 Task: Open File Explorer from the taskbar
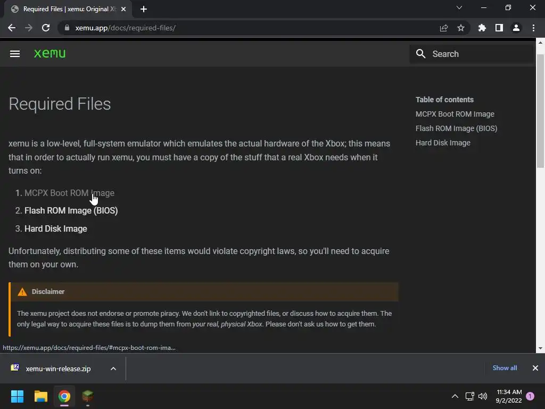point(40,396)
